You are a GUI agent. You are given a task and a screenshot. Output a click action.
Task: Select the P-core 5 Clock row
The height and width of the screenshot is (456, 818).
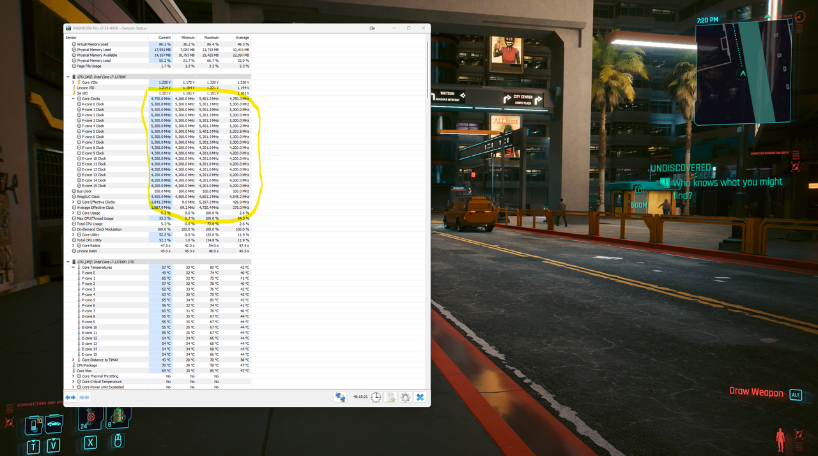pyautogui.click(x=158, y=131)
